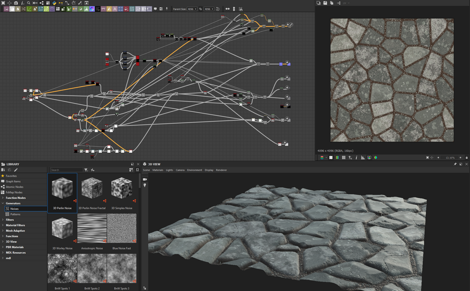Click the filter icon next to the Library search

[x=86, y=170]
